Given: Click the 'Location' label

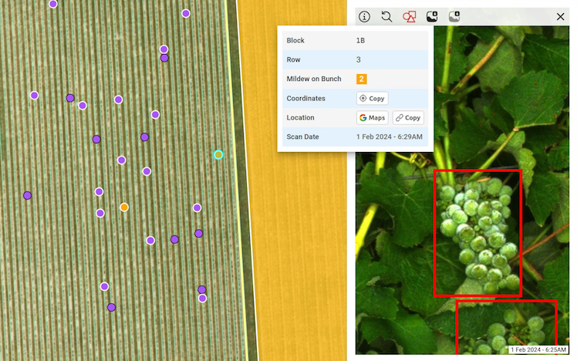Looking at the screenshot, I should [x=300, y=118].
